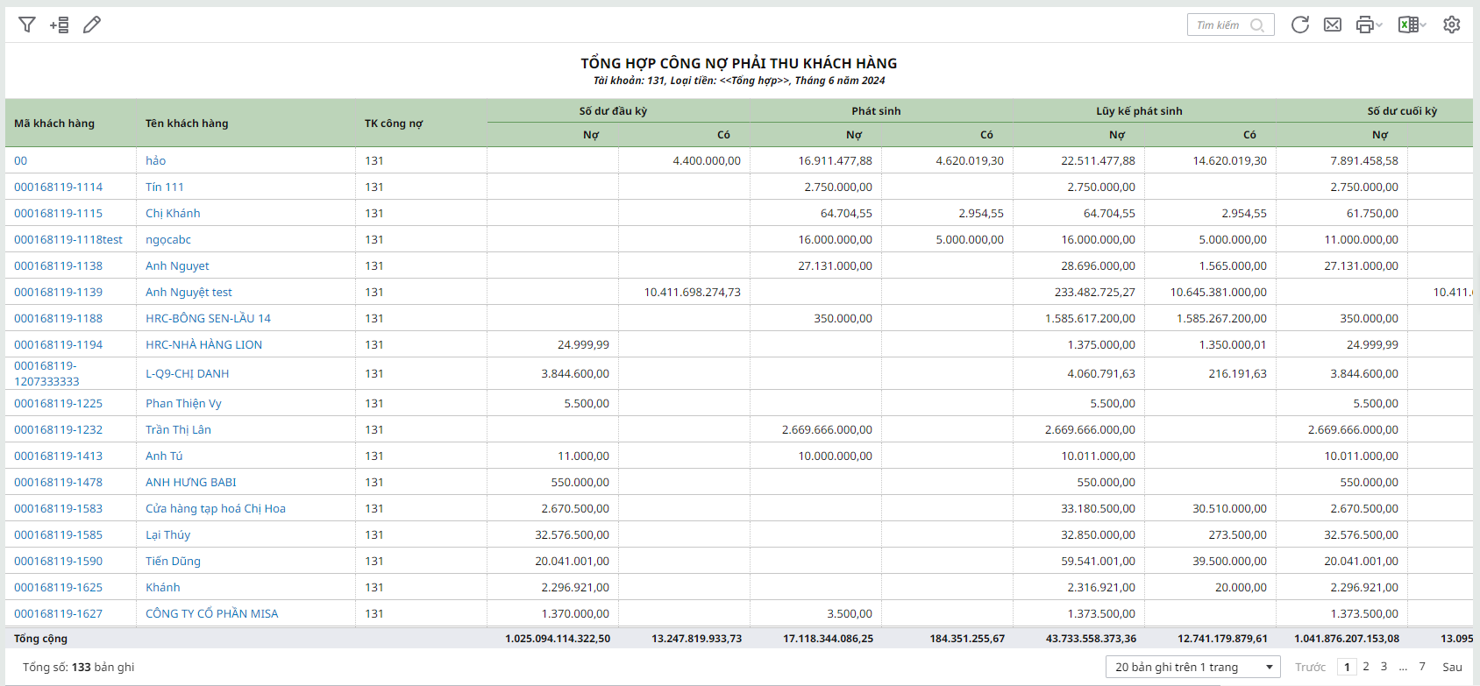
Task: Open customer name hảo
Action: click(x=156, y=160)
